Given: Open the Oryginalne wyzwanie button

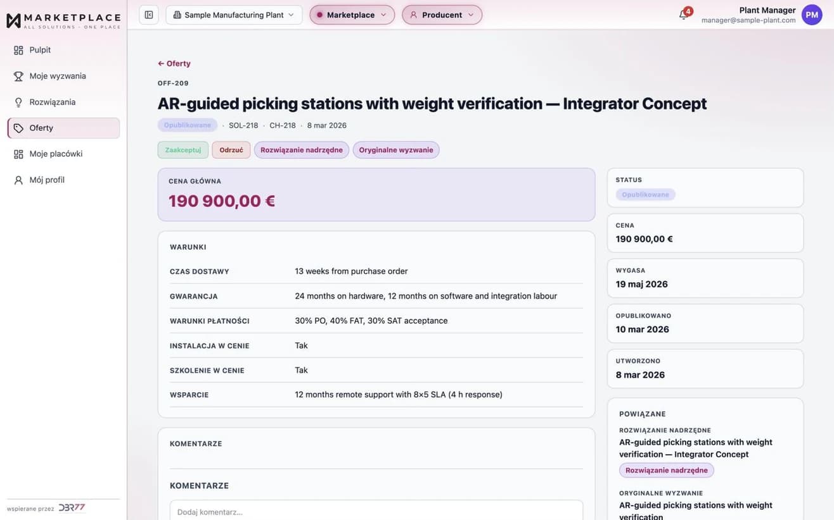Looking at the screenshot, I should click(x=396, y=150).
